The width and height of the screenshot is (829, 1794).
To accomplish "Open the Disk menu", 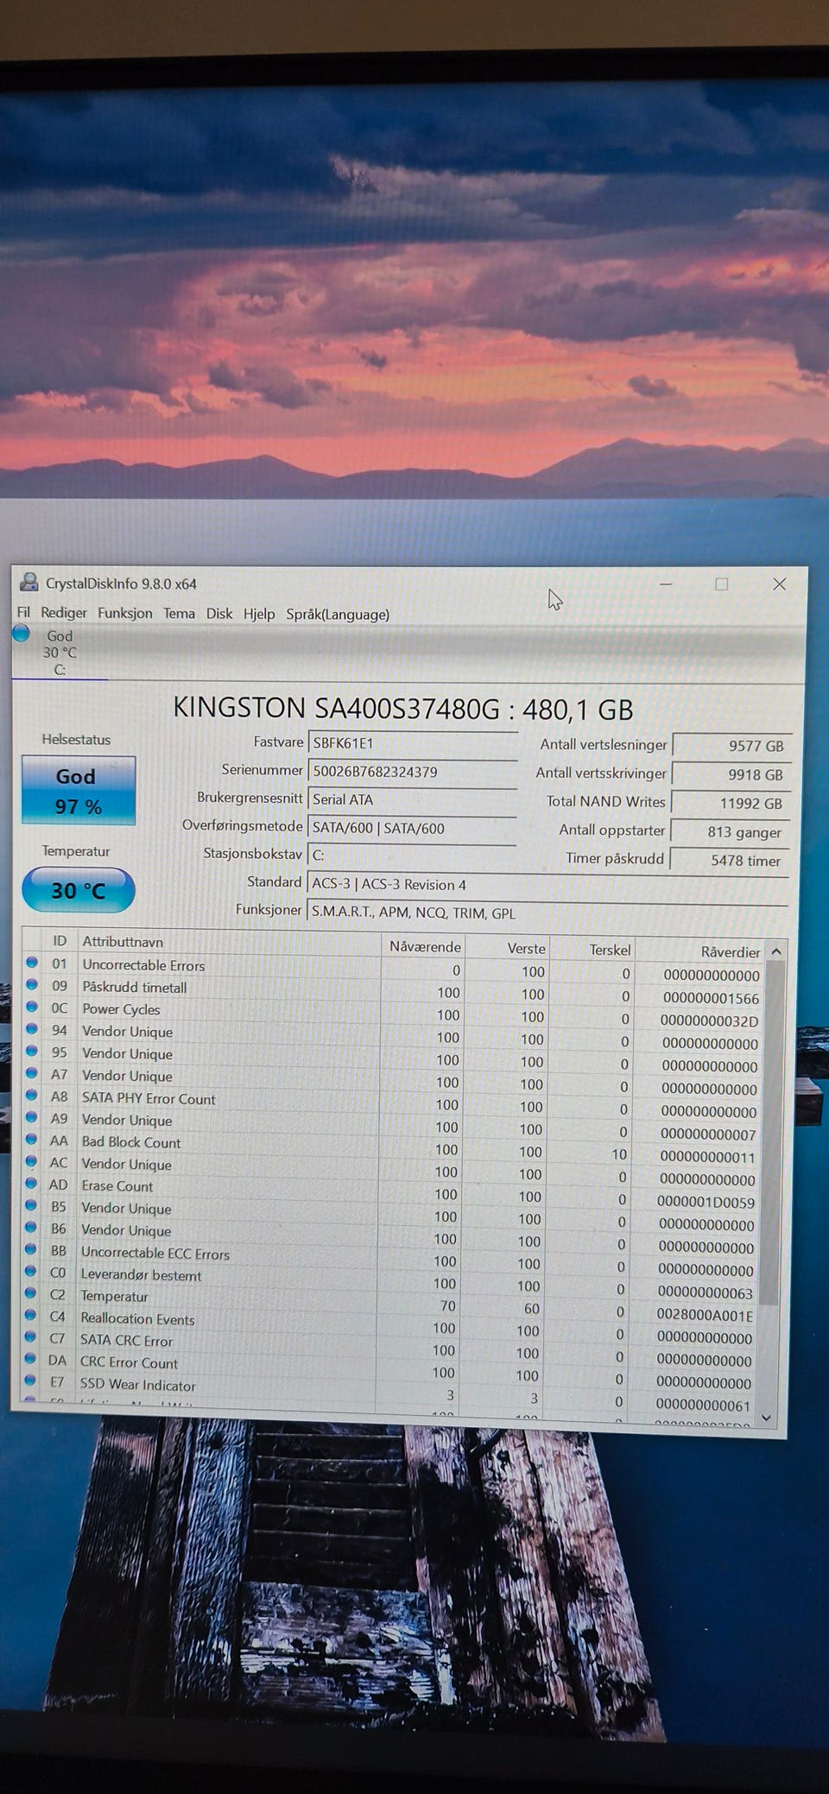I will pyautogui.click(x=219, y=613).
